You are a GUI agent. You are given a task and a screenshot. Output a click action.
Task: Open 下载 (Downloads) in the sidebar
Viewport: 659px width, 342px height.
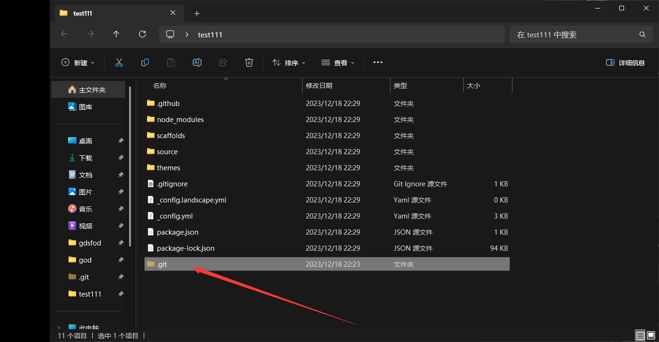(86, 158)
